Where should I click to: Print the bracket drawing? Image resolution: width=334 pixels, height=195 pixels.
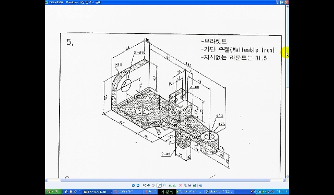pos(185,186)
